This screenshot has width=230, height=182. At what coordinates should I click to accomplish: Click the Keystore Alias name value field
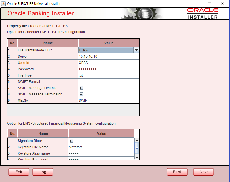101,153
